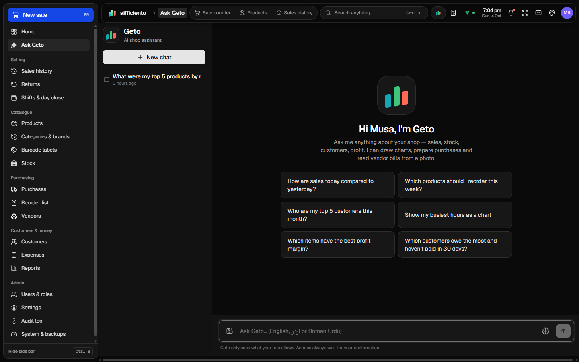The image size is (579, 362).
Task: Switch to the Products tab in top bar
Action: (253, 13)
